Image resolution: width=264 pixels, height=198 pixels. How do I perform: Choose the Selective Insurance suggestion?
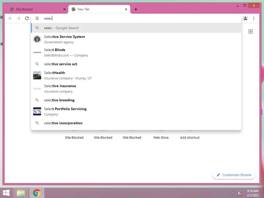point(136,88)
